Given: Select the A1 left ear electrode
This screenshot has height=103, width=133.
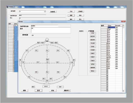Looking at the screenshot, I should (20, 60).
